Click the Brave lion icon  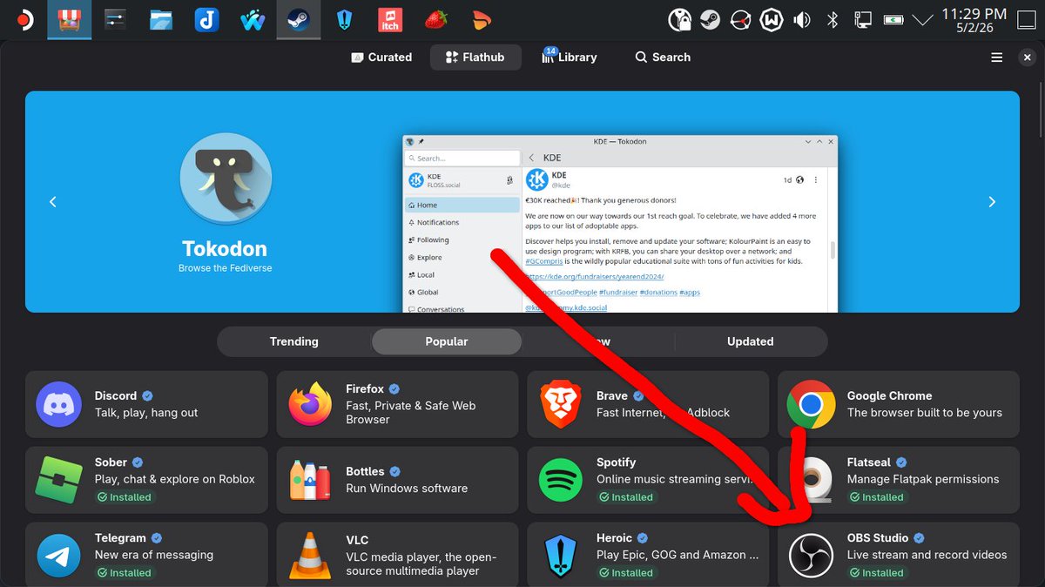(561, 404)
